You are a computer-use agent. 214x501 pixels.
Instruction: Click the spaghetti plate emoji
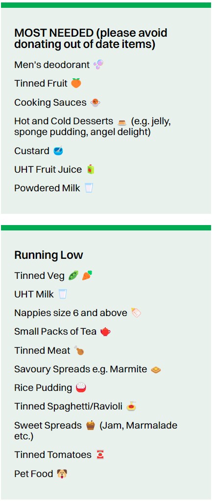pyautogui.click(x=131, y=407)
